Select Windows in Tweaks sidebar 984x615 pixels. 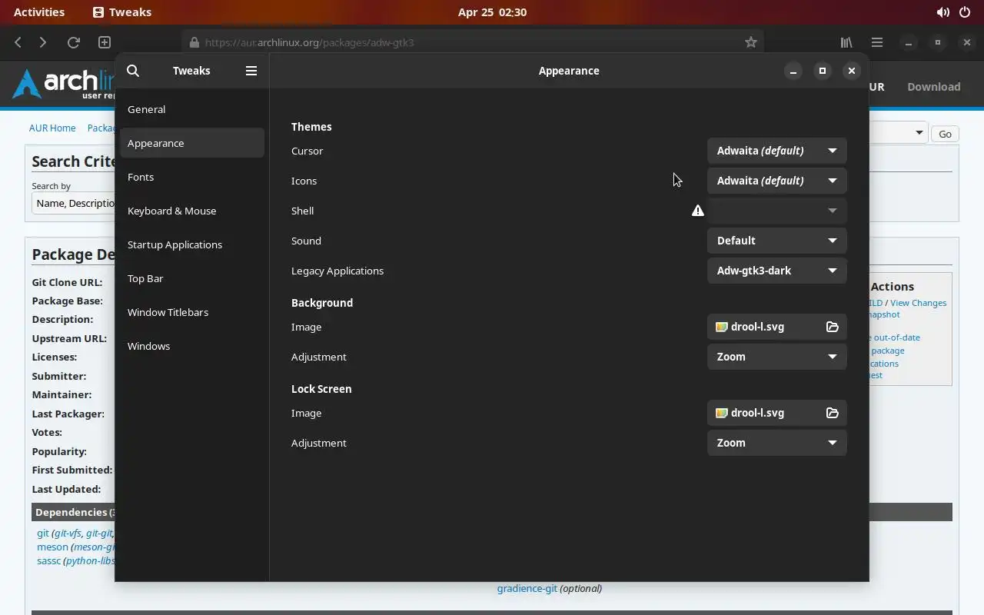[x=192, y=346]
